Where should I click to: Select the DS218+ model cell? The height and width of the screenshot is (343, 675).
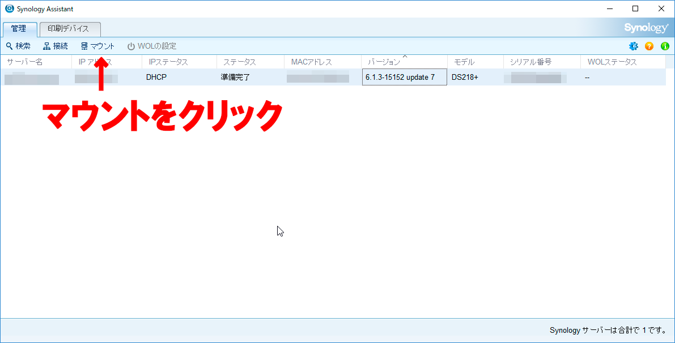coord(465,78)
